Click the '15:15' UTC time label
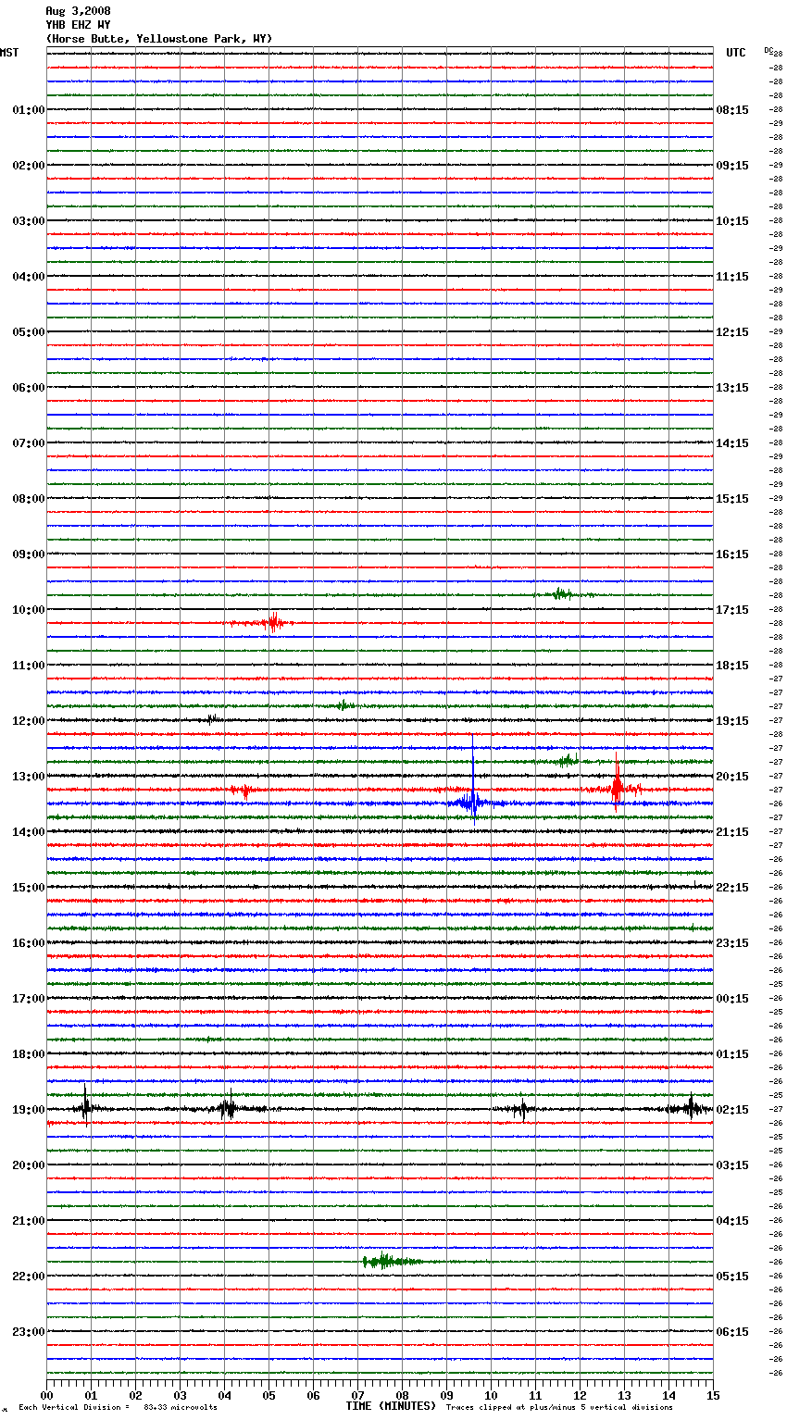The image size is (787, 1420). (732, 499)
